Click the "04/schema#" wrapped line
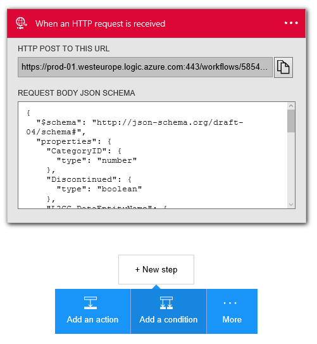The width and height of the screenshot is (317, 344). coord(56,132)
